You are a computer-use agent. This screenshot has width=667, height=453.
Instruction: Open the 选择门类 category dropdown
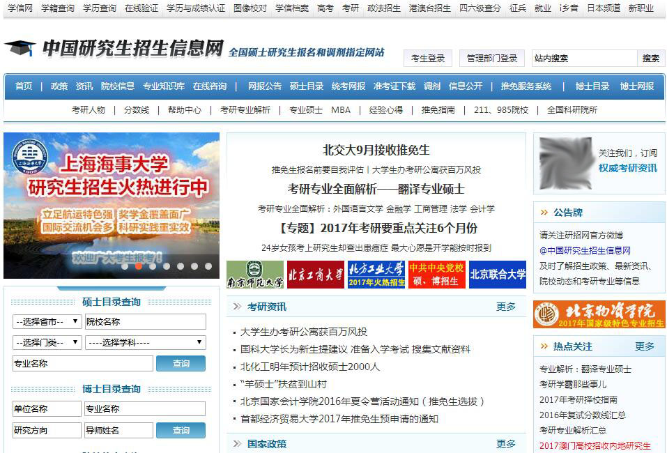coord(45,342)
